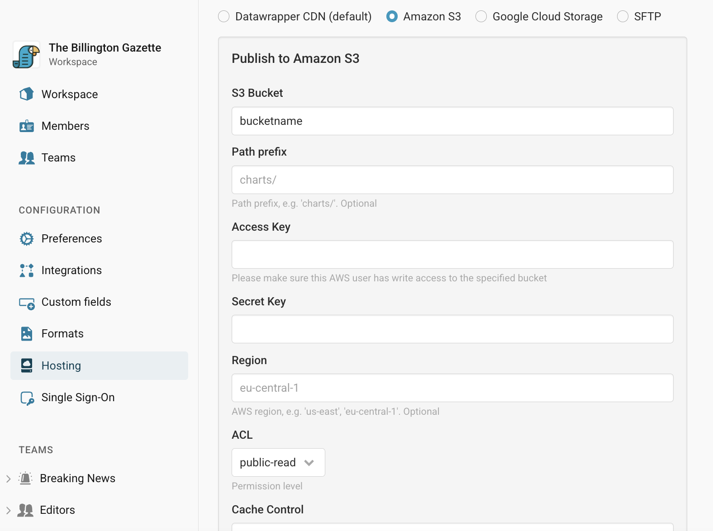
Task: Click the Preferences gear icon
Action: [x=27, y=239]
